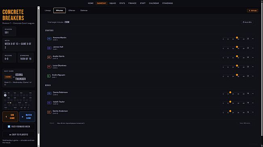Click James Hall's minutes slider handle
The height and width of the screenshot is (147, 263).
[x=237, y=47]
